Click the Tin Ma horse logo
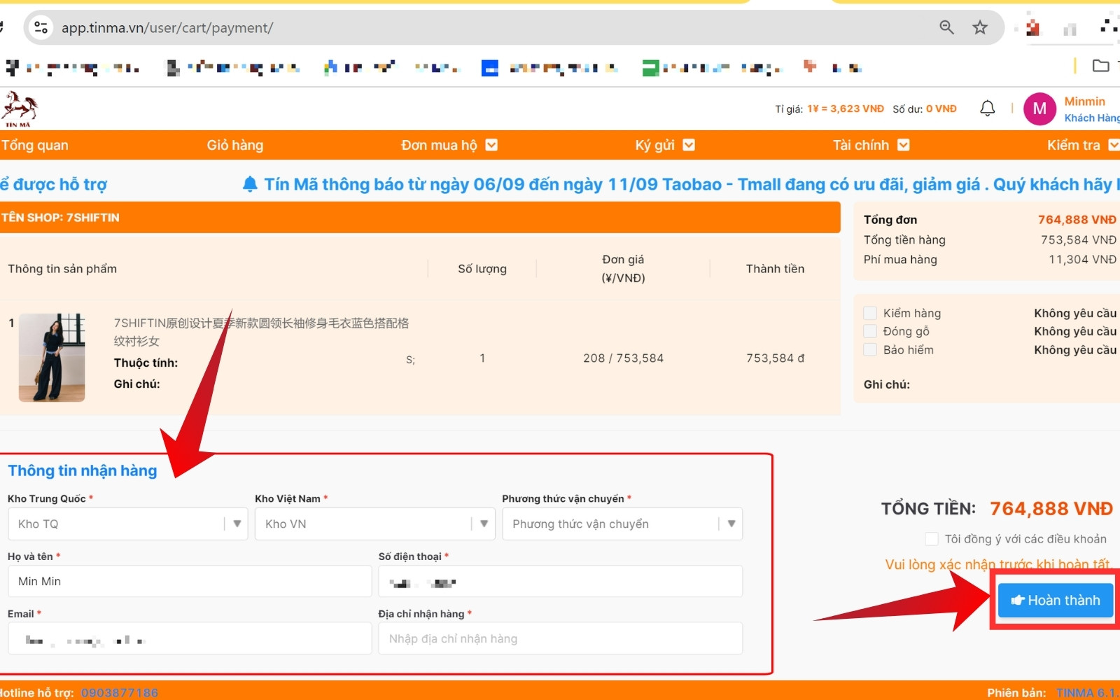 click(x=19, y=109)
